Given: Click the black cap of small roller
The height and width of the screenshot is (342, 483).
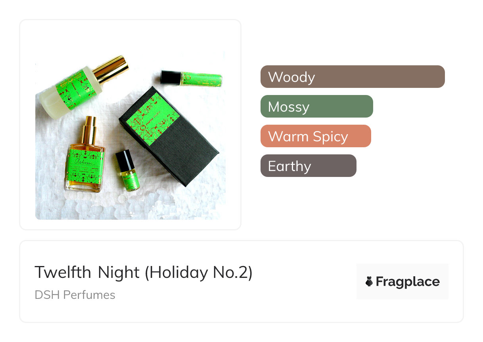Looking at the screenshot, I should click(125, 159).
